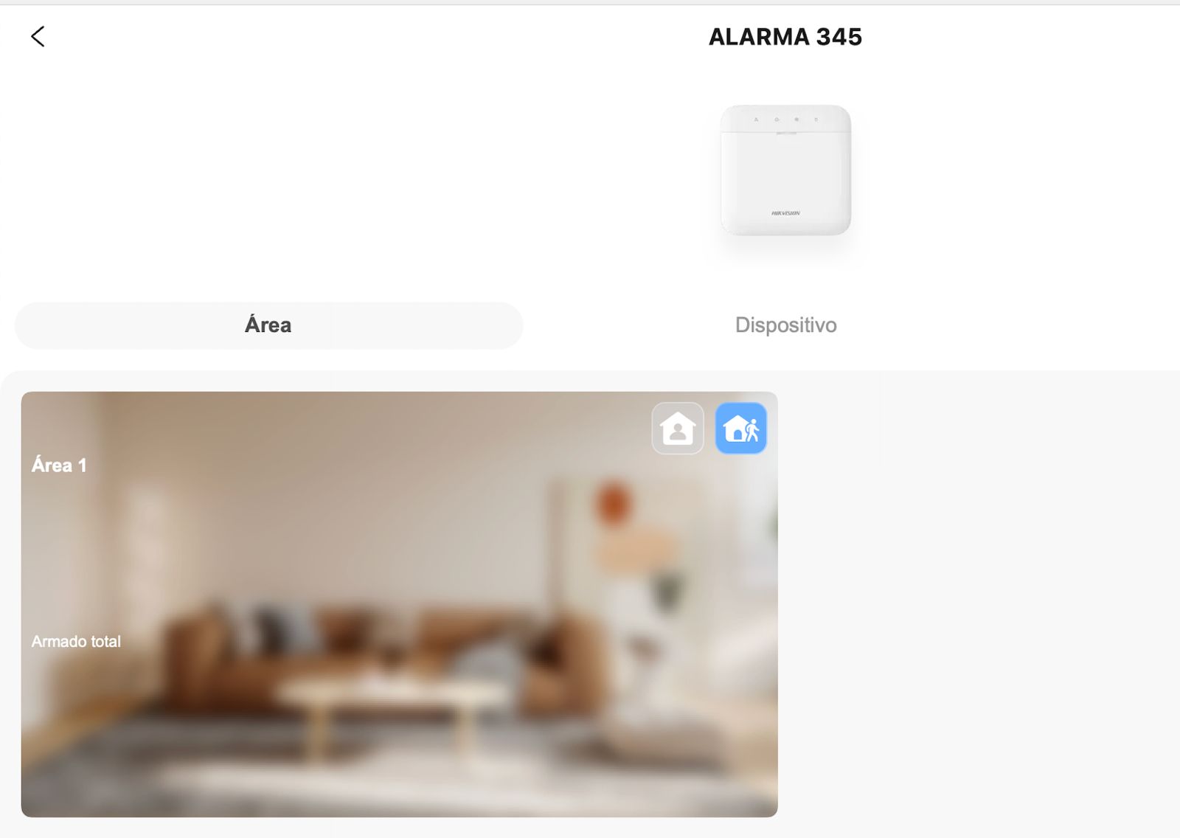Click the house LED indicator on hub

pos(776,119)
